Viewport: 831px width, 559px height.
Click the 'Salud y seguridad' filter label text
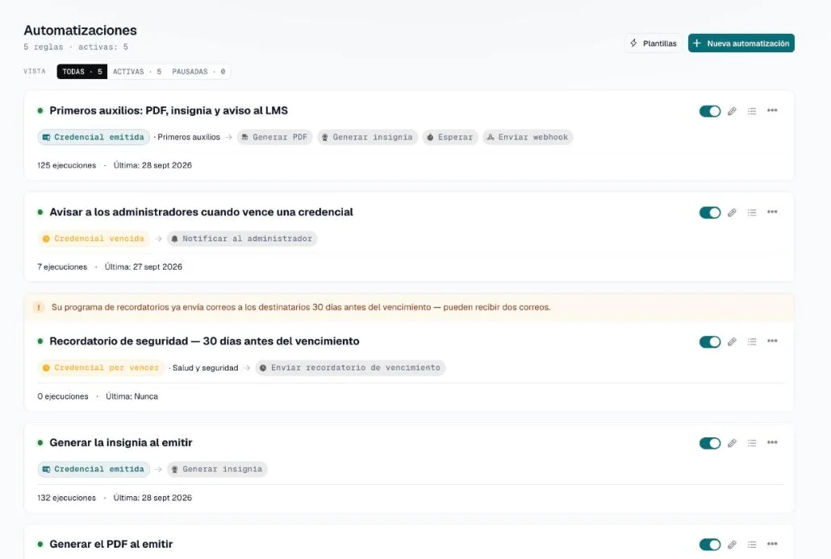205,368
